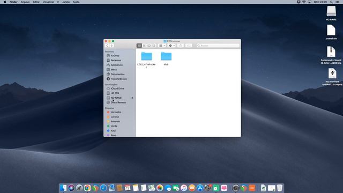Click the Wi-Fi status icon

tap(304, 2)
